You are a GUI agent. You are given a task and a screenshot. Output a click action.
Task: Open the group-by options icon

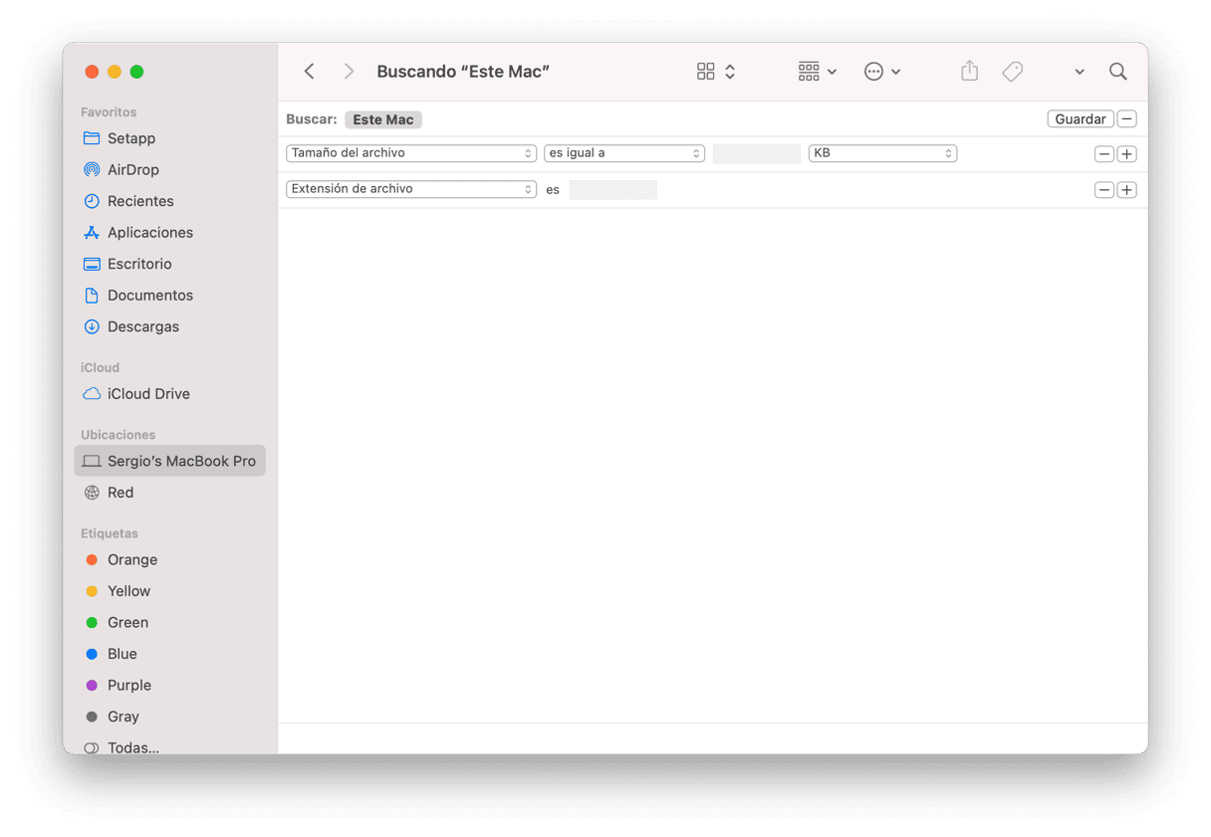(809, 72)
